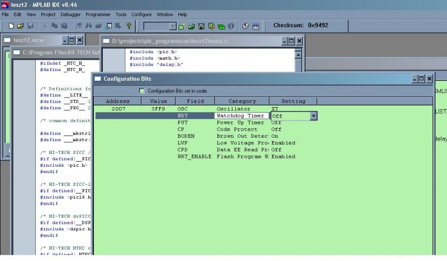Click the 3FF9 value cell
Screen dimensions: 447x261
point(158,109)
